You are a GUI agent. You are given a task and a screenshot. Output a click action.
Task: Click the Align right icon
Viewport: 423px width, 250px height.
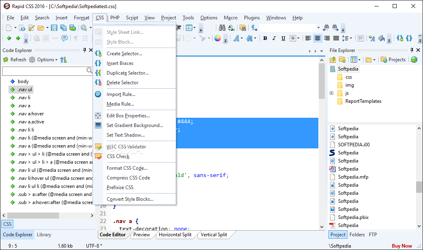click(327, 38)
